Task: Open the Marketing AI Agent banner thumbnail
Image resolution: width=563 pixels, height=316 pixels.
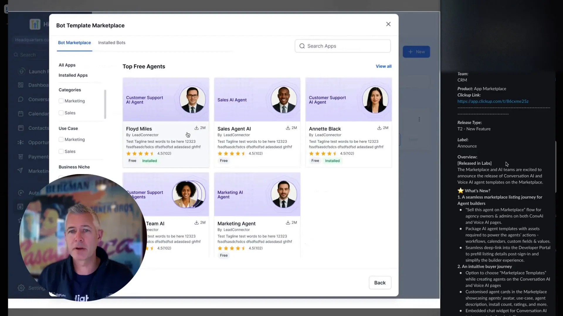Action: [x=257, y=195]
